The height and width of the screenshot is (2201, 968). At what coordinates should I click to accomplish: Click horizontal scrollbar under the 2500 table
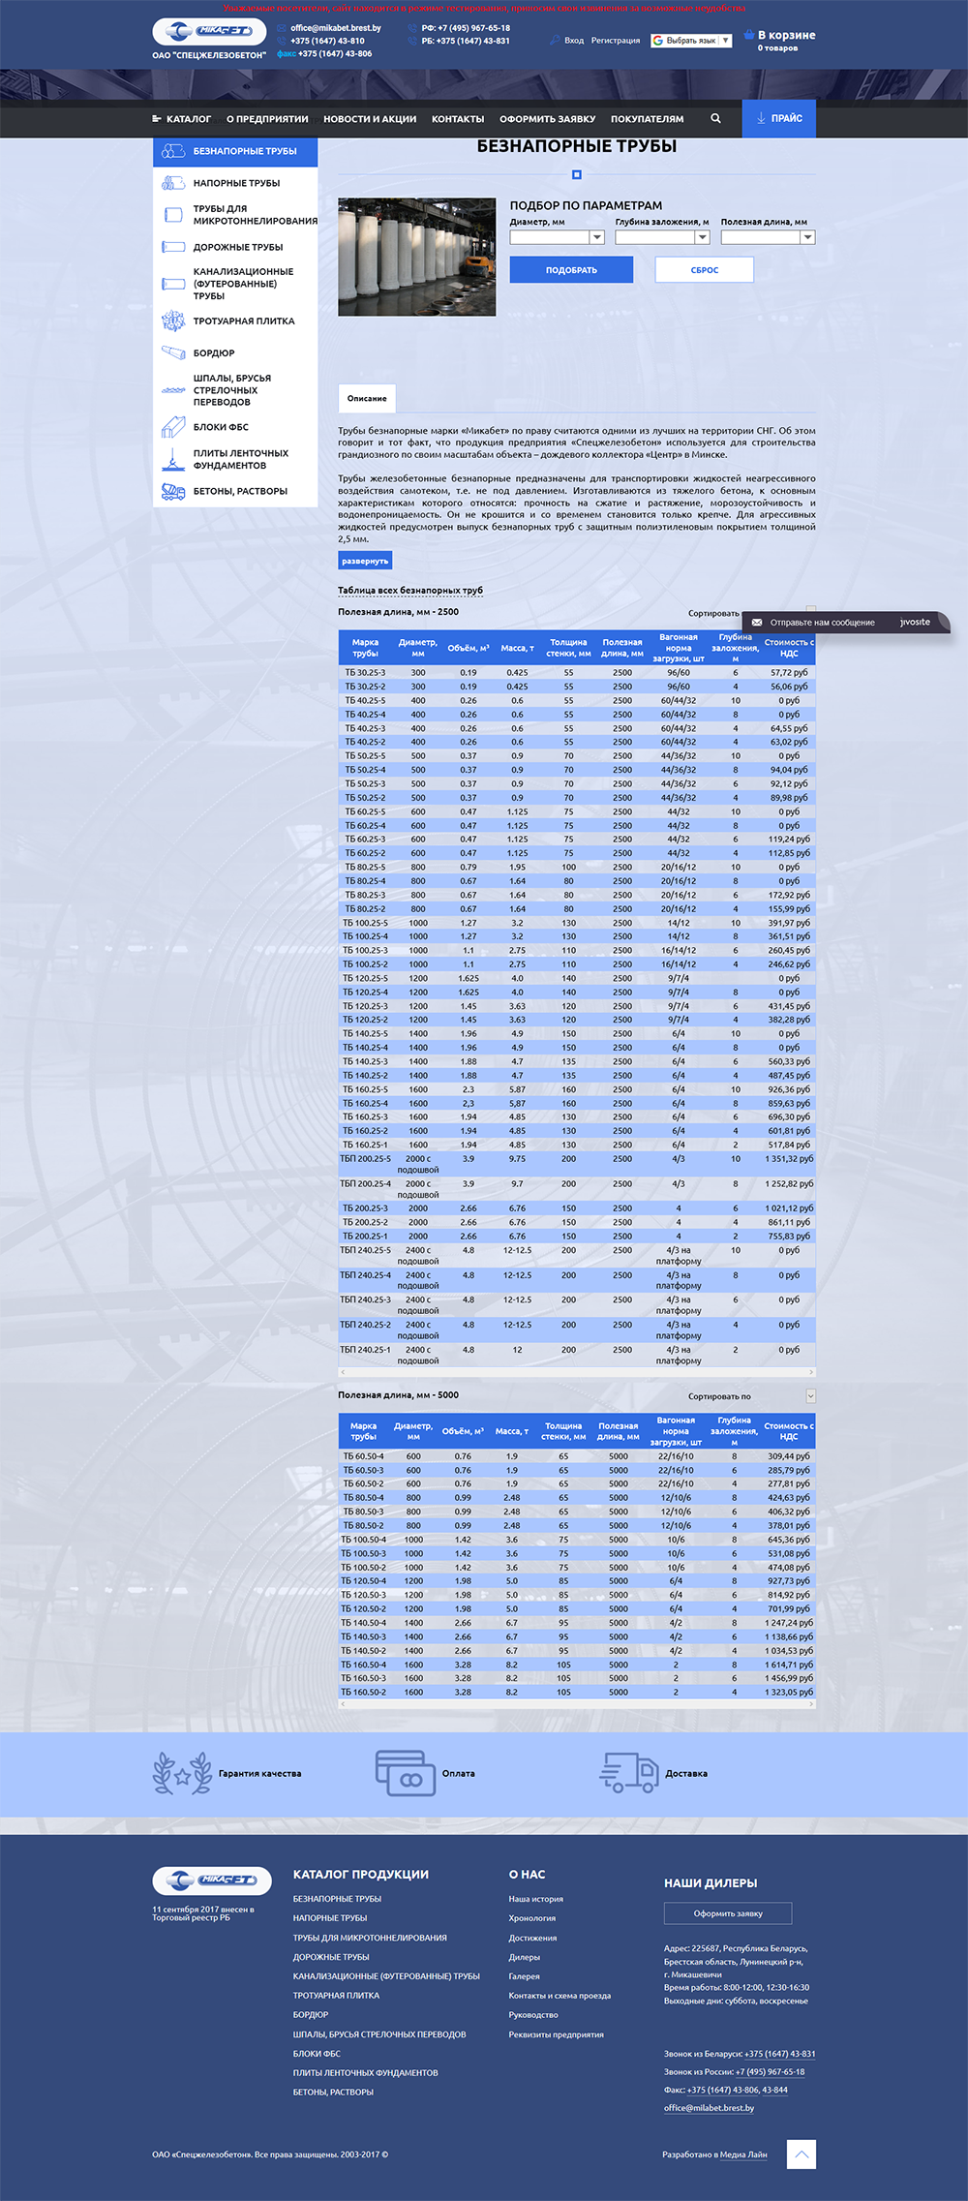[577, 1372]
